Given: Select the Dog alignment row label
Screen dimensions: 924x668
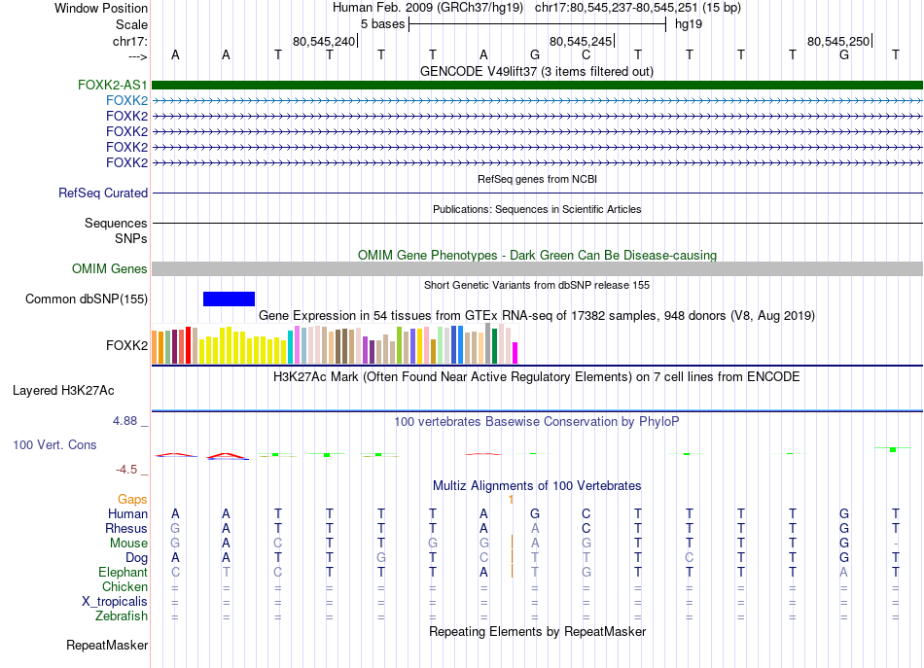Looking at the screenshot, I should [x=136, y=558].
